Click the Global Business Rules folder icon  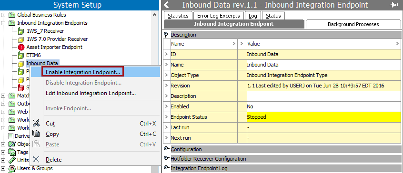(x=12, y=15)
